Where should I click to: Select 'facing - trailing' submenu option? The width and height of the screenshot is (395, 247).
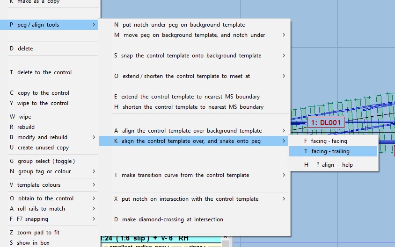[330, 151]
